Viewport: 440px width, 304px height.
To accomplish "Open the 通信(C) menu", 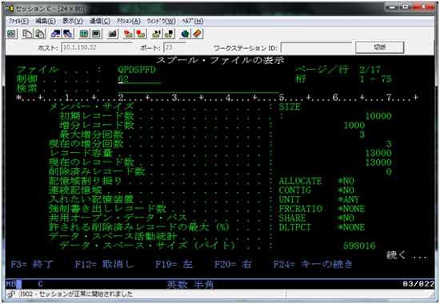I will coord(100,21).
